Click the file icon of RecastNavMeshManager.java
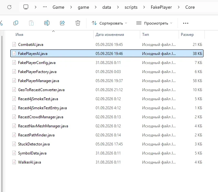218x192 pixels. (14, 126)
